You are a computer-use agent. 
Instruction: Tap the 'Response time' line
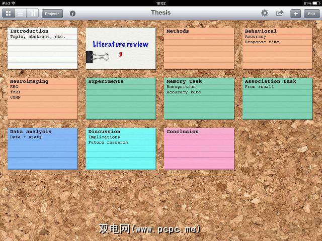[x=262, y=42]
